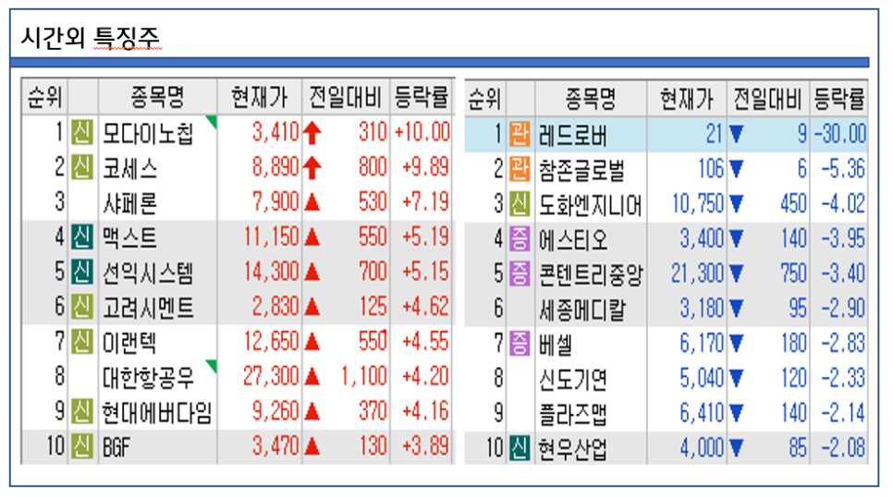893x497 pixels.
Task: Select highlighted stock name 레드로버
Action: (573, 136)
